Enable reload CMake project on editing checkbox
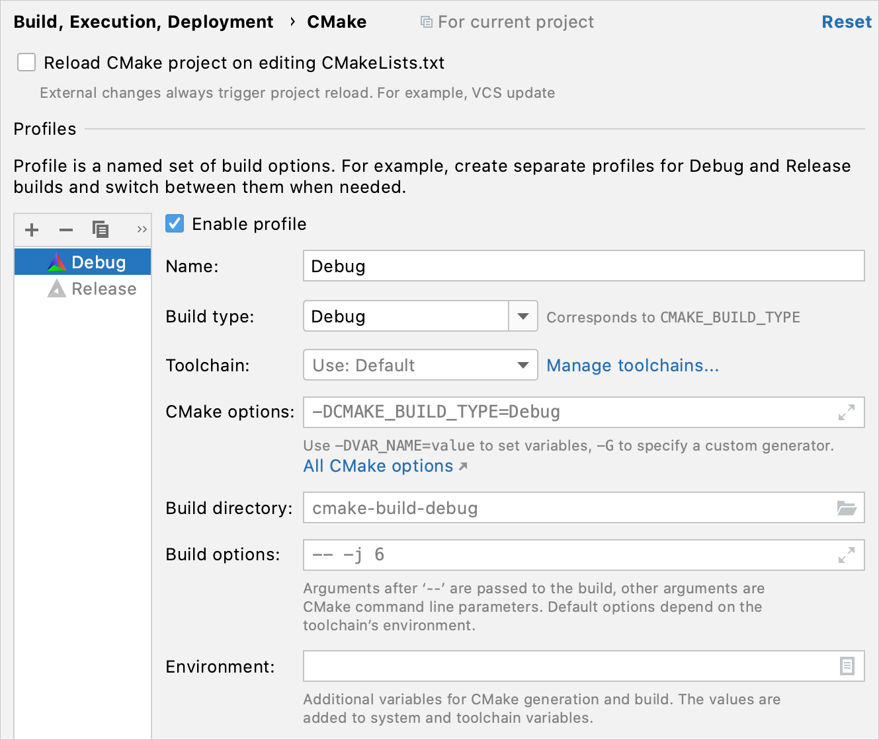879x740 pixels. pyautogui.click(x=26, y=63)
